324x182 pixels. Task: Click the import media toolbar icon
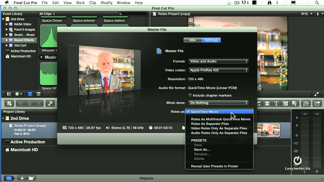tap(10, 103)
